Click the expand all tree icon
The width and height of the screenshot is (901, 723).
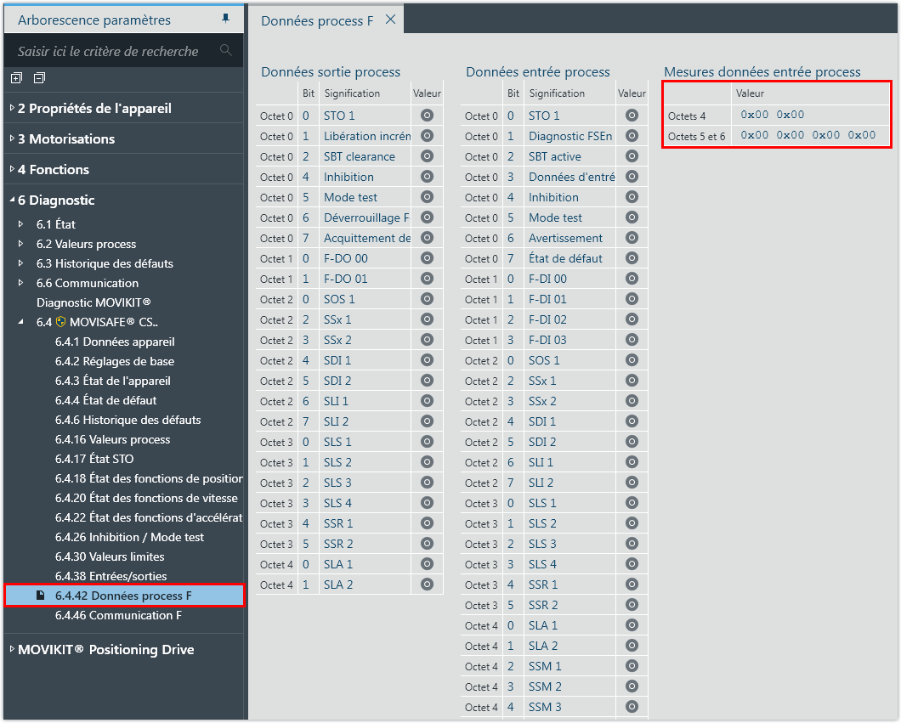[x=16, y=78]
